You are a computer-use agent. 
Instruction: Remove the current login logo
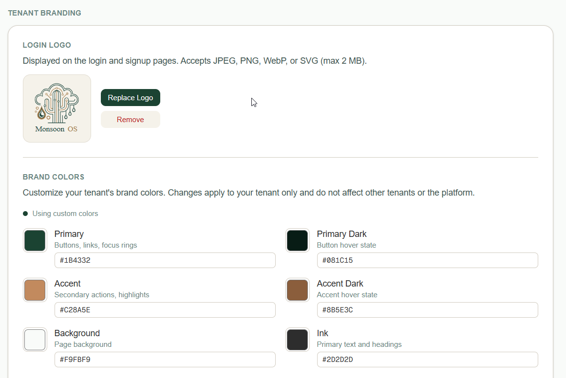coord(130,119)
